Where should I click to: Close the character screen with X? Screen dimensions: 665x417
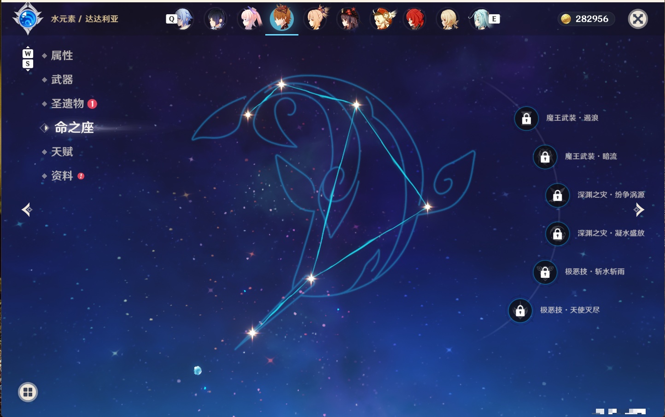coord(638,19)
